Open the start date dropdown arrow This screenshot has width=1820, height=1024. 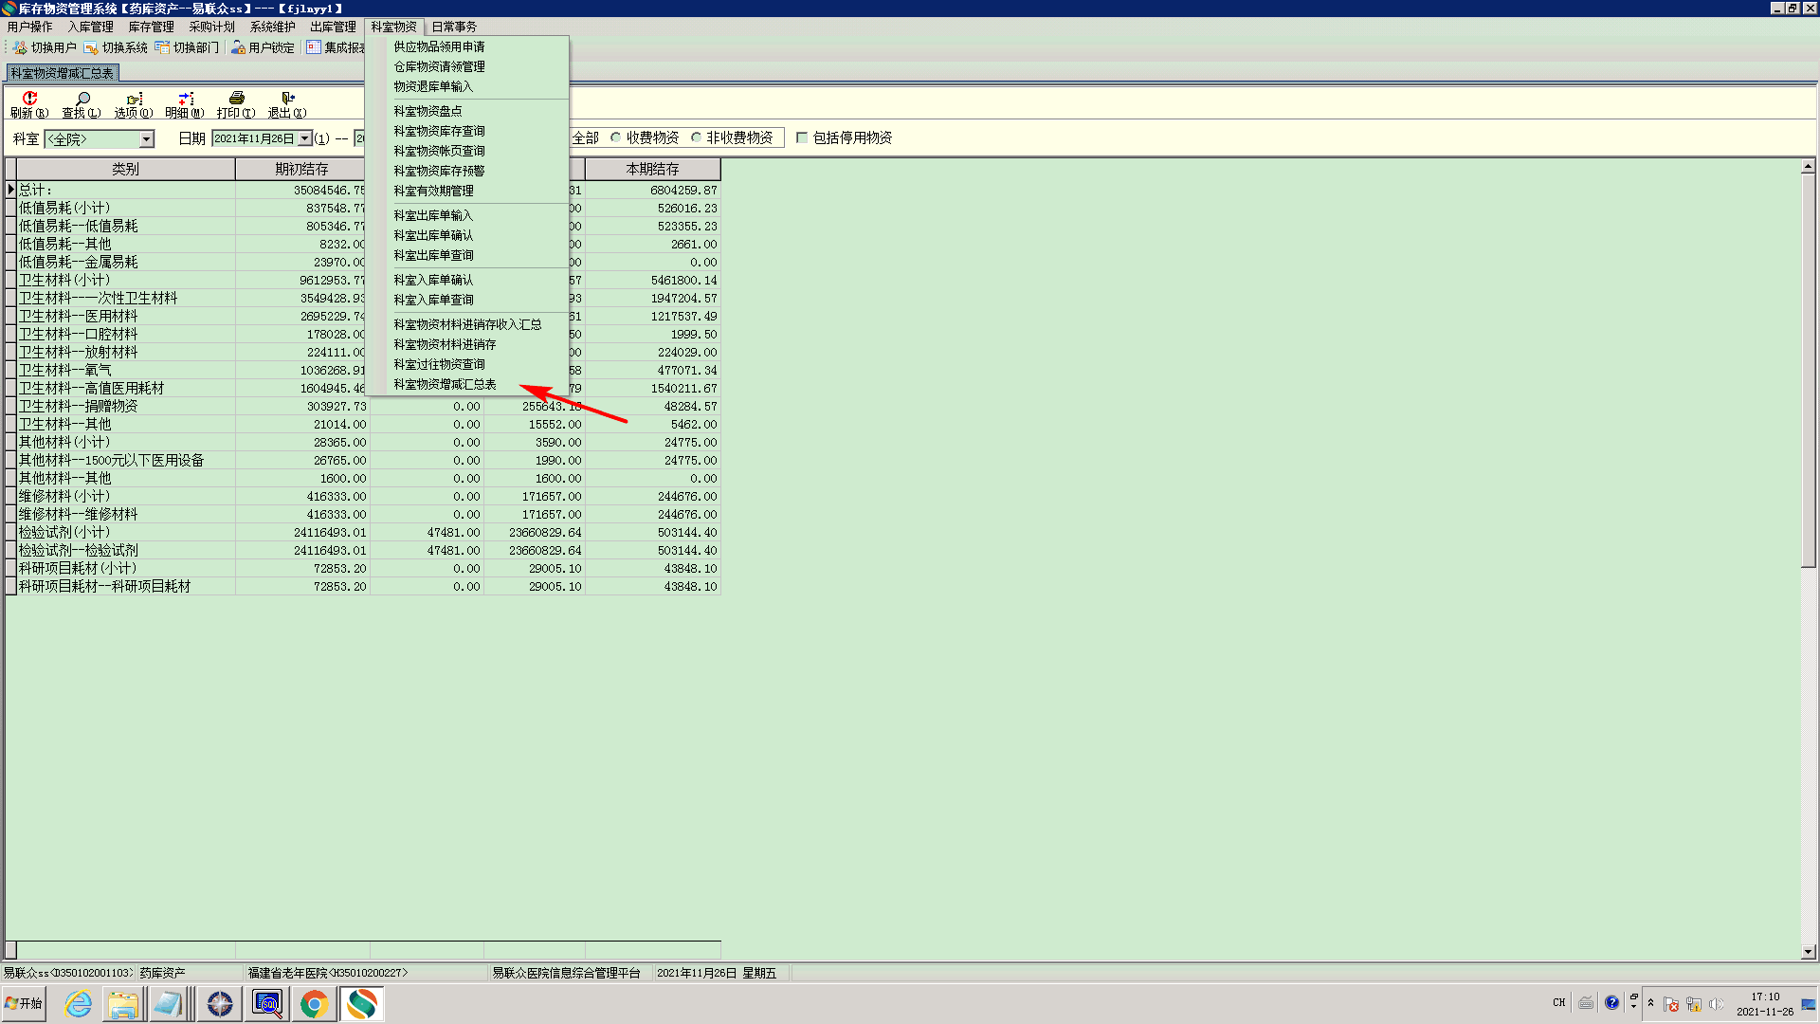click(x=304, y=138)
